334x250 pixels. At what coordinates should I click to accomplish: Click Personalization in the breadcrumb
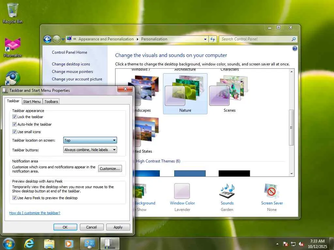coord(154,39)
